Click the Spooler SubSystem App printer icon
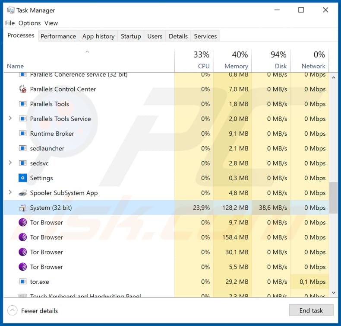The width and height of the screenshot is (341, 326). [x=22, y=193]
